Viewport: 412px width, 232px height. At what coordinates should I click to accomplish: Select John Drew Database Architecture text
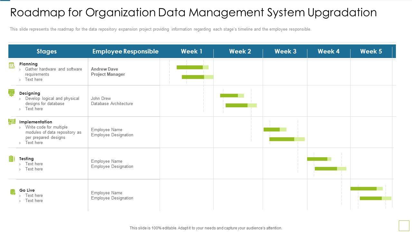coord(112,101)
